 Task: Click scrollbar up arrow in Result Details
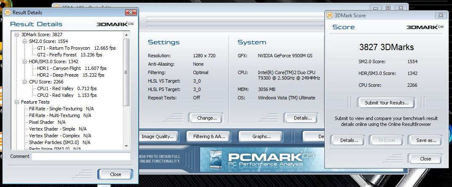(x=126, y=35)
